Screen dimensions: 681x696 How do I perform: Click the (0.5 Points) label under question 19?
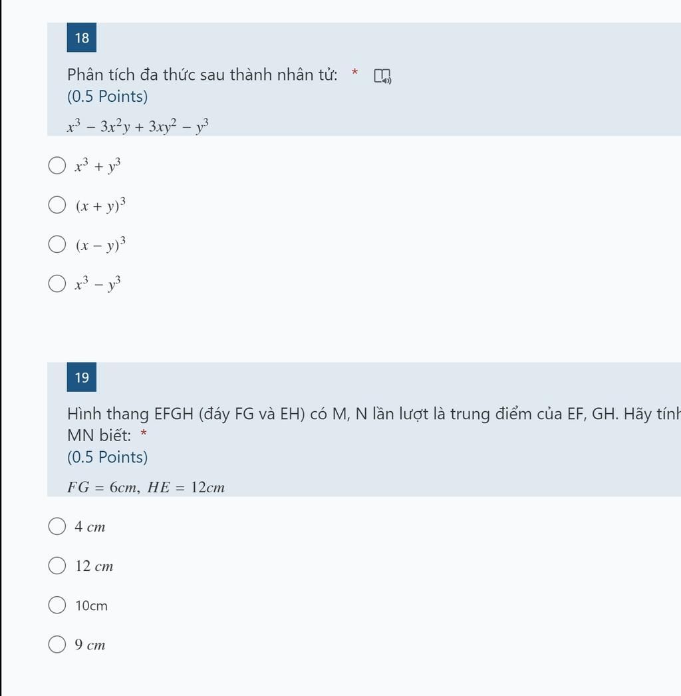pos(107,457)
